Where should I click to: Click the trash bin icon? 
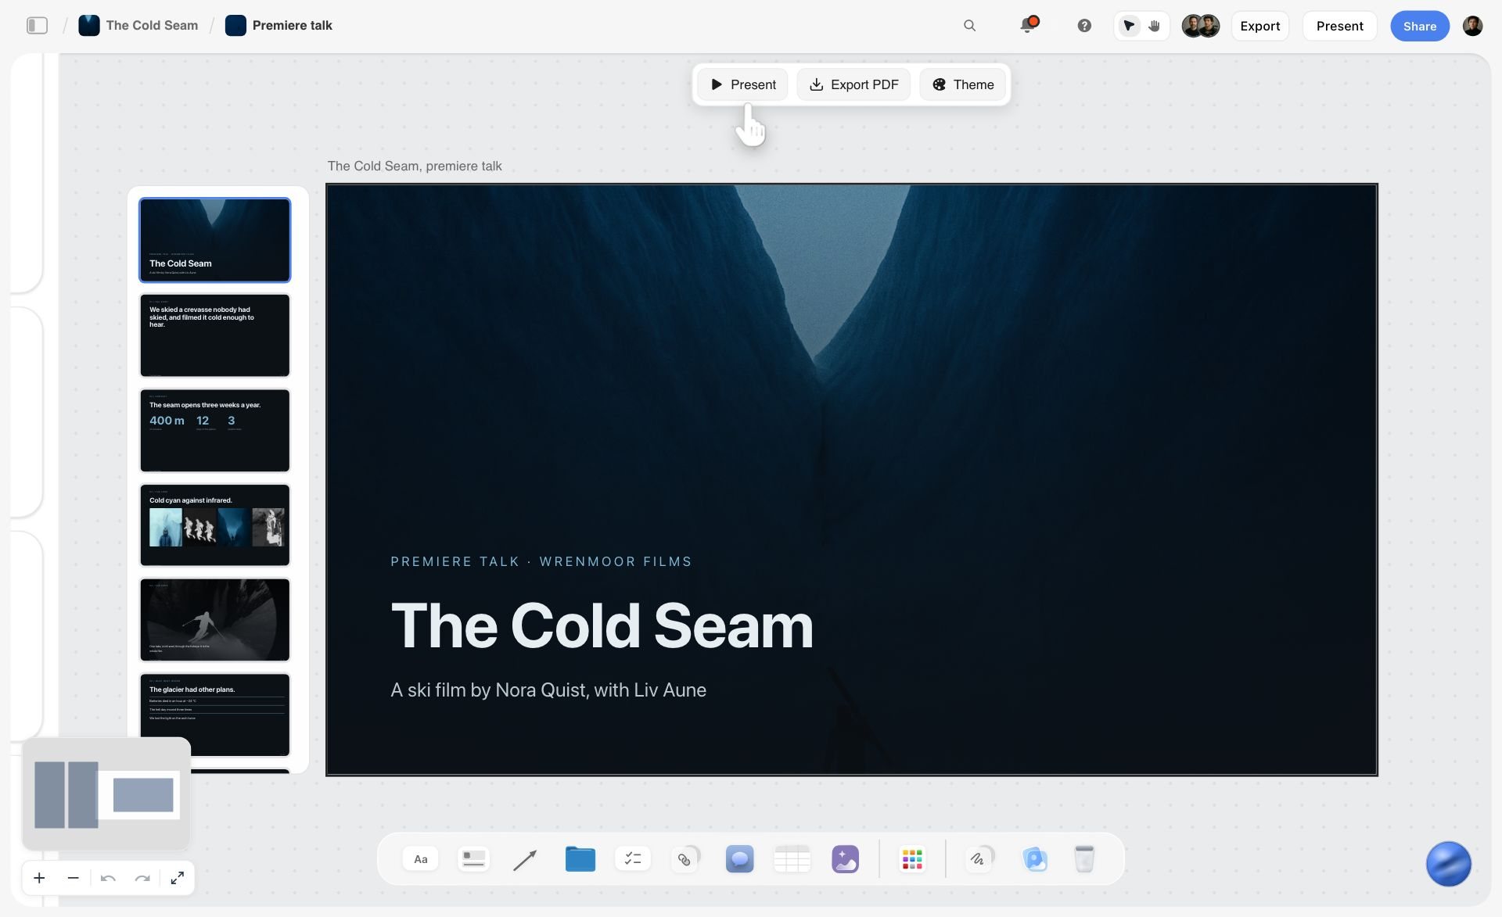click(1084, 859)
